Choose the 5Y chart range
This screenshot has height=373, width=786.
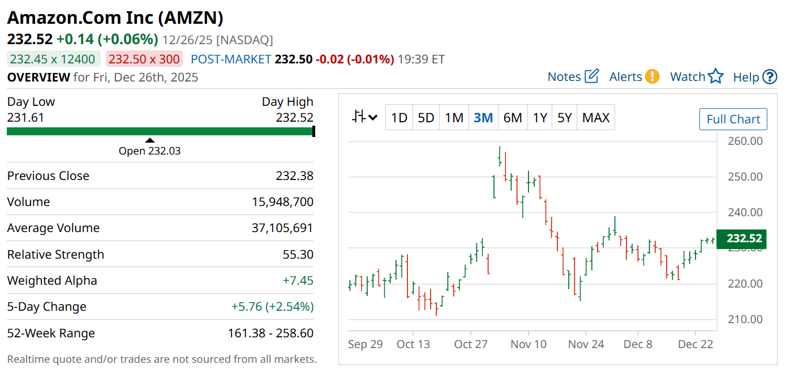tap(565, 118)
